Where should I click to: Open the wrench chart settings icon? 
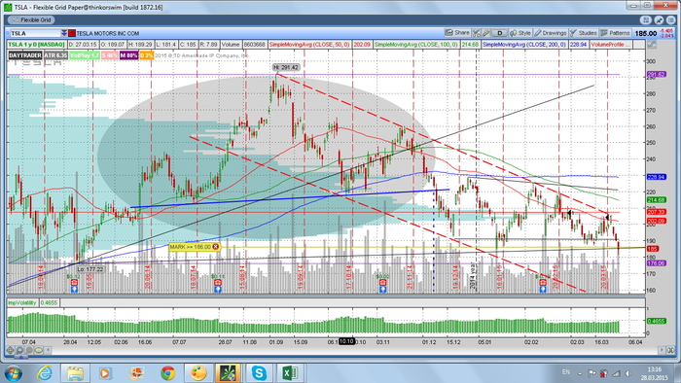point(486,33)
